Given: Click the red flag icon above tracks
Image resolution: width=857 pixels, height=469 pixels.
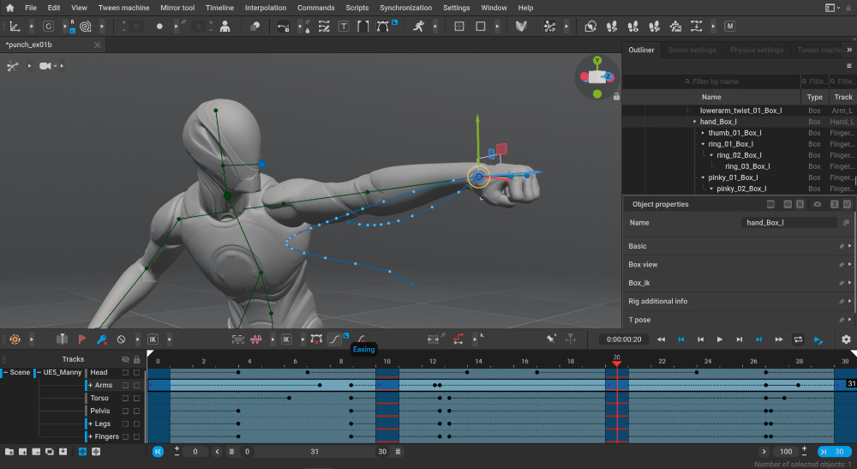Looking at the screenshot, I should tap(82, 340).
